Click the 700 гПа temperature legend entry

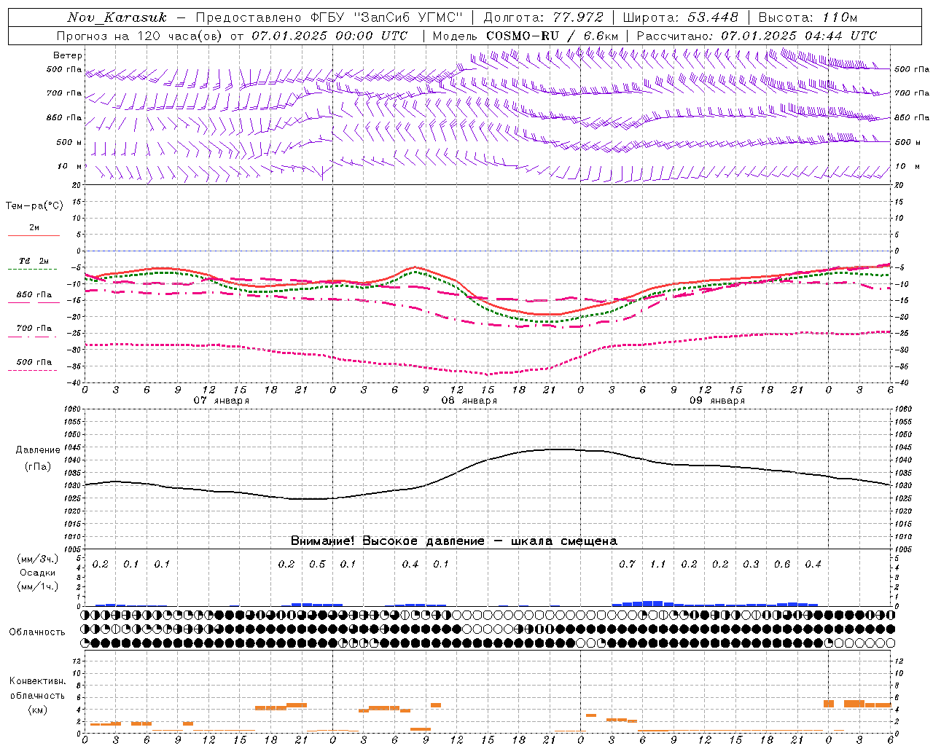click(x=34, y=328)
